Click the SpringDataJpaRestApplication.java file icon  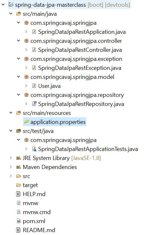tap(34, 32)
